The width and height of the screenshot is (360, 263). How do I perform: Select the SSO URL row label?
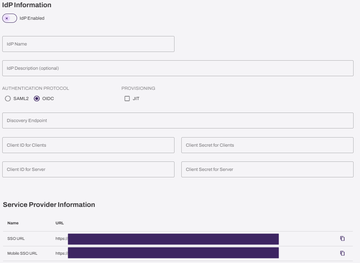tap(16, 239)
